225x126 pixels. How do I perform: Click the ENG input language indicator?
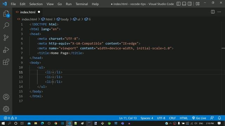coord(201,123)
